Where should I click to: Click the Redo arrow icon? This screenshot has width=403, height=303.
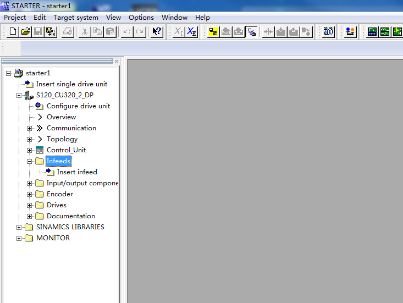(x=140, y=31)
